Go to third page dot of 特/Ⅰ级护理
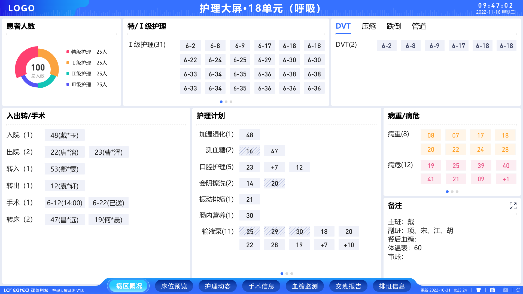The image size is (523, 294). [x=231, y=102]
